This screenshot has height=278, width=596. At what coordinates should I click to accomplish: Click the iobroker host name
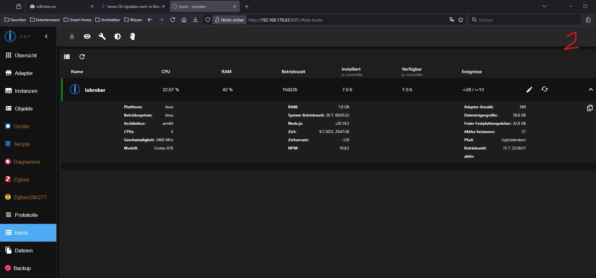coord(95,90)
